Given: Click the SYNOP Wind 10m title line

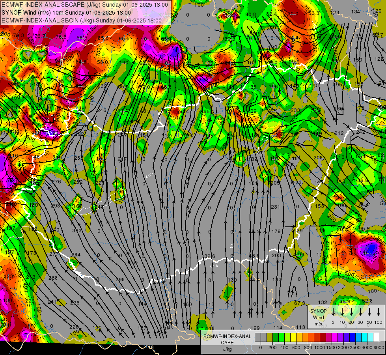Looking at the screenshot, I should click(66, 13).
